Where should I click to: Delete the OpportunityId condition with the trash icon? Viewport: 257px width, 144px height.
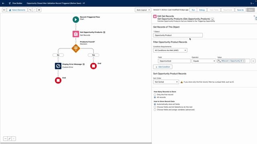click(x=253, y=61)
